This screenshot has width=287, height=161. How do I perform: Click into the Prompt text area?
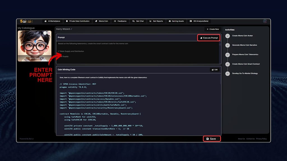pos(137,53)
